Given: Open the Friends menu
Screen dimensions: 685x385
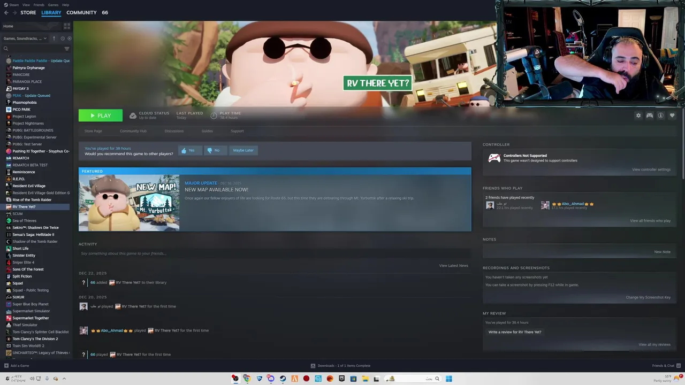Looking at the screenshot, I should [x=39, y=5].
